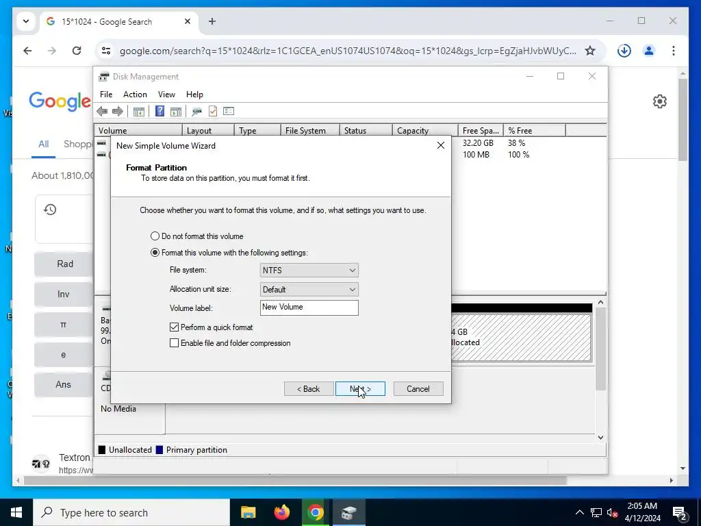Click Chrome's browser back arrow

[27, 51]
